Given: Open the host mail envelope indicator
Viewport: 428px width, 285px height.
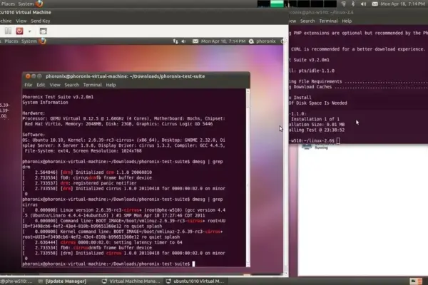Looking at the screenshot, I should pyautogui.click(x=374, y=4).
